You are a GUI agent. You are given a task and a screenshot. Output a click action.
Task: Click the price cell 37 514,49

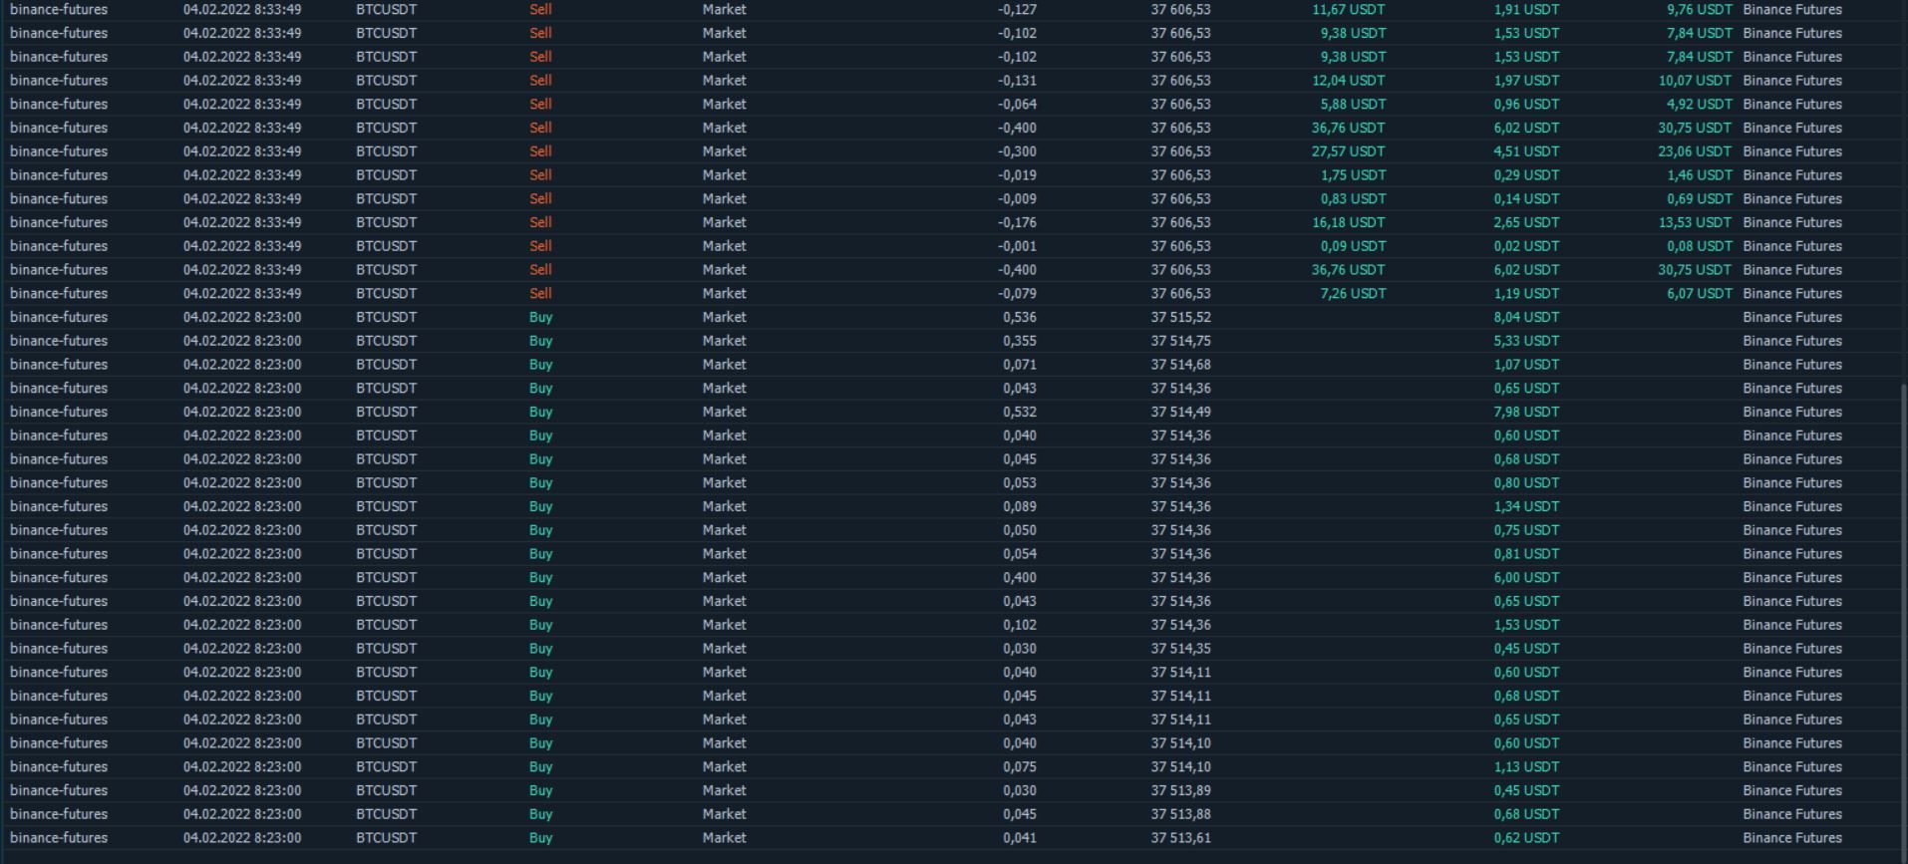pyautogui.click(x=1180, y=413)
